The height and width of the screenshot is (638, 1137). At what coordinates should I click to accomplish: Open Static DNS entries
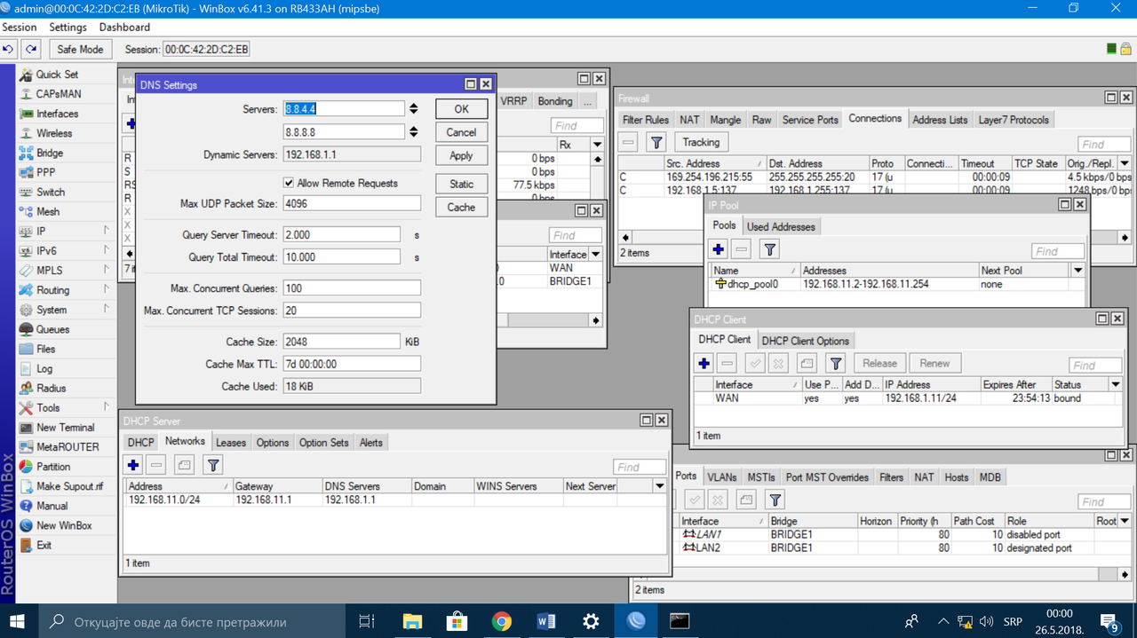coord(461,184)
